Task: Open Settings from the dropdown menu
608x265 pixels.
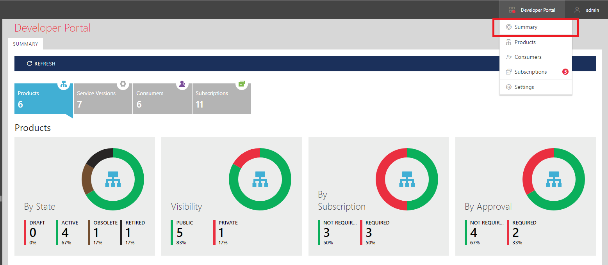Action: tap(524, 87)
